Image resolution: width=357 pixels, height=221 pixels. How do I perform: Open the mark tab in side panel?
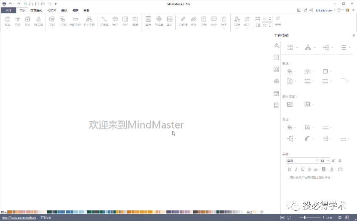pyautogui.click(x=276, y=69)
